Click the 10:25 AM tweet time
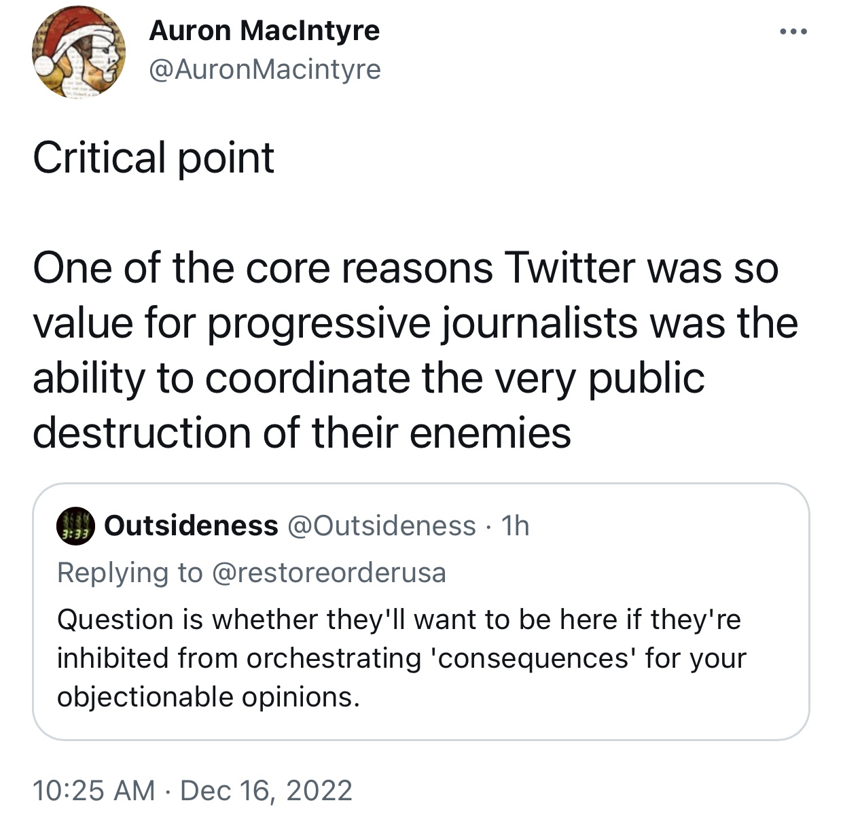843x824 pixels. 94,790
